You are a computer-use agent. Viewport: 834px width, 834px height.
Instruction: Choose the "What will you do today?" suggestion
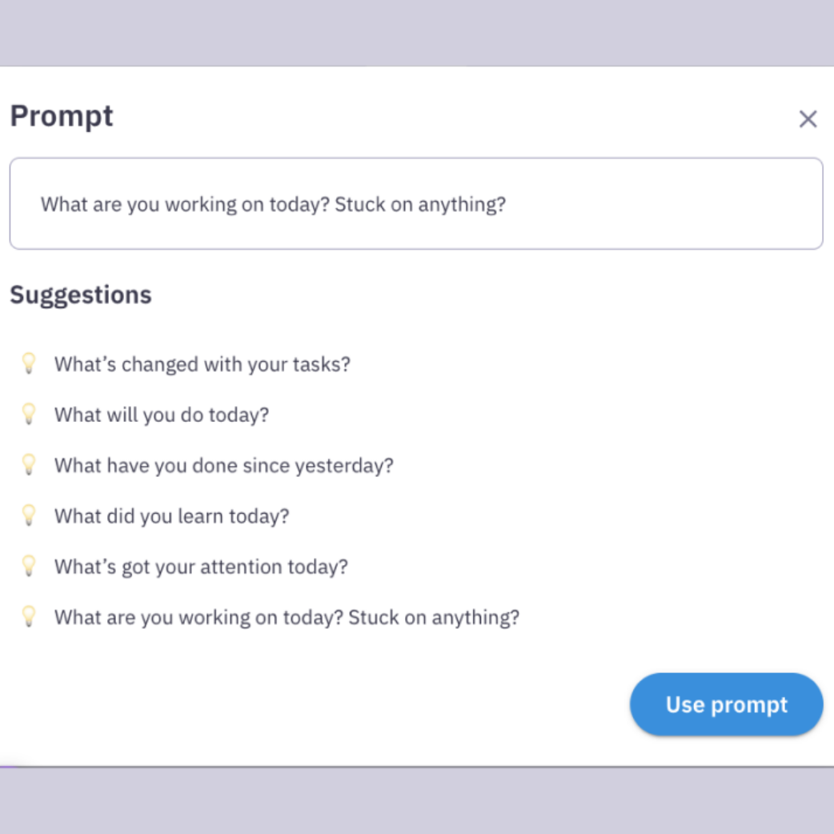[161, 415]
